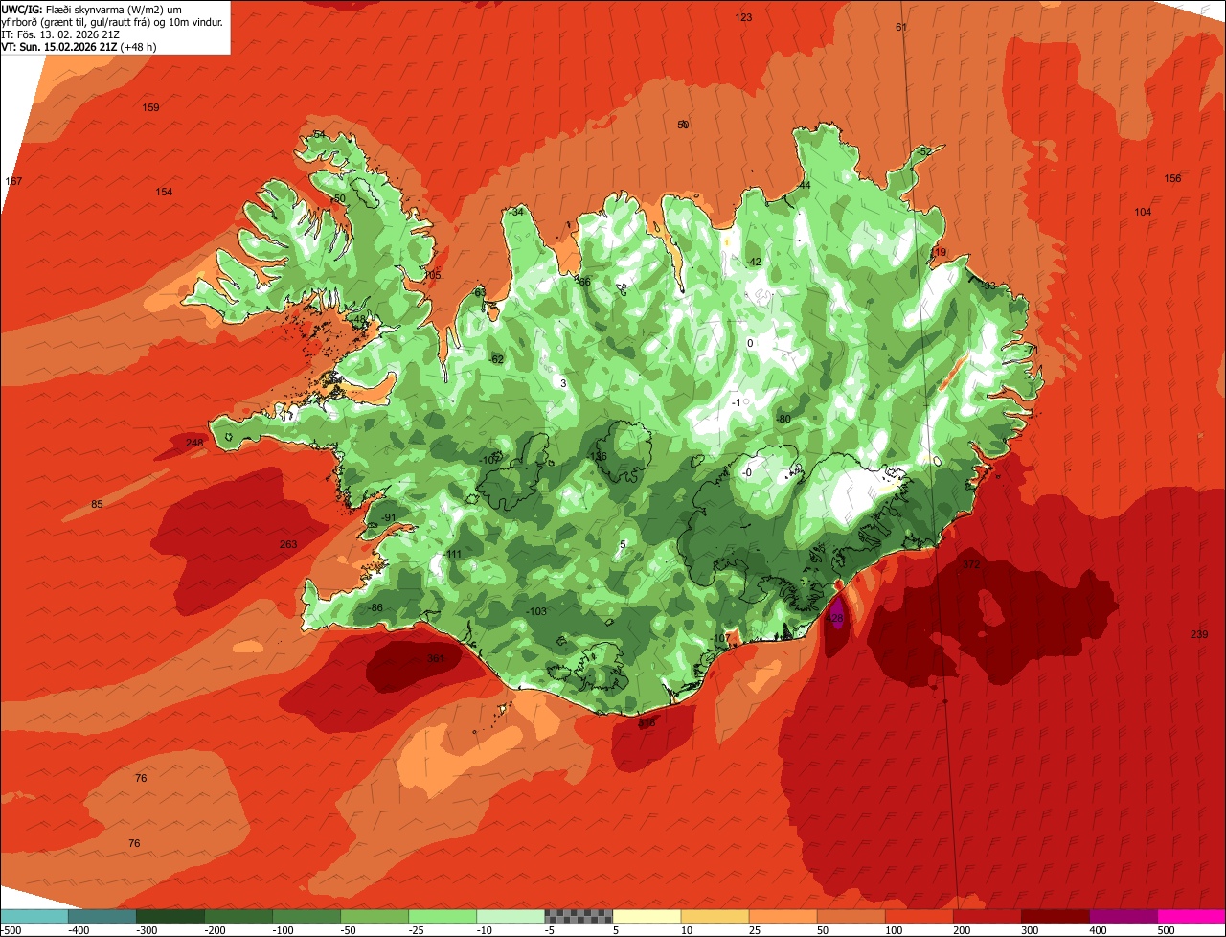Click the darkest green legend swatch for -300 to -200

point(170,916)
